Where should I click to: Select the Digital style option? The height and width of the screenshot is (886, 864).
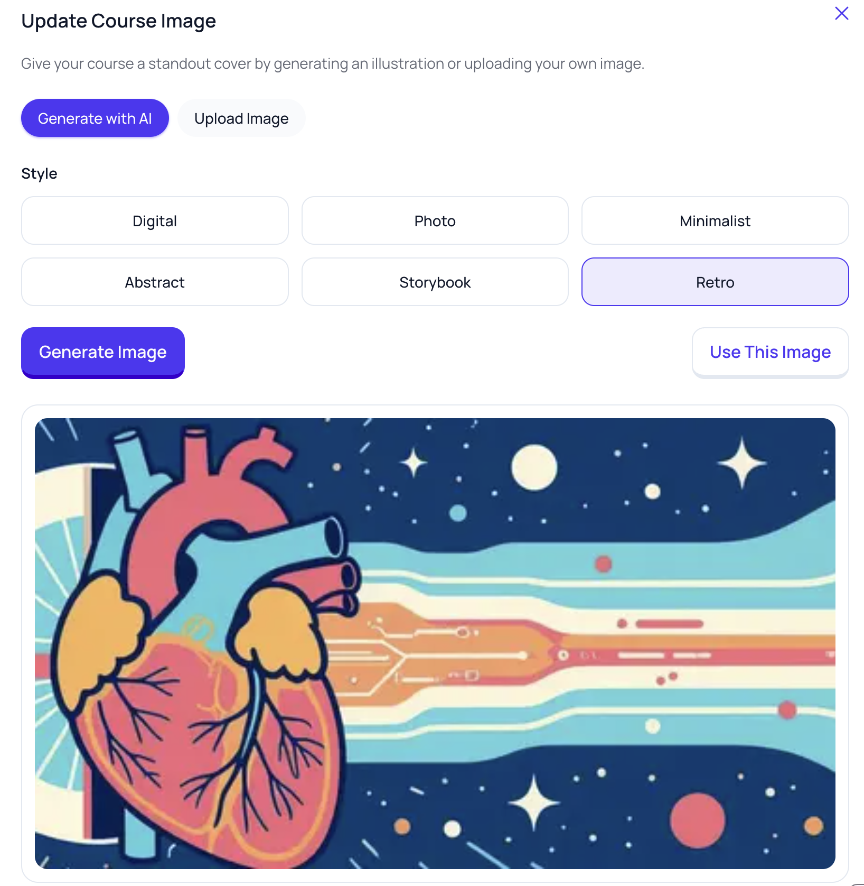[155, 221]
